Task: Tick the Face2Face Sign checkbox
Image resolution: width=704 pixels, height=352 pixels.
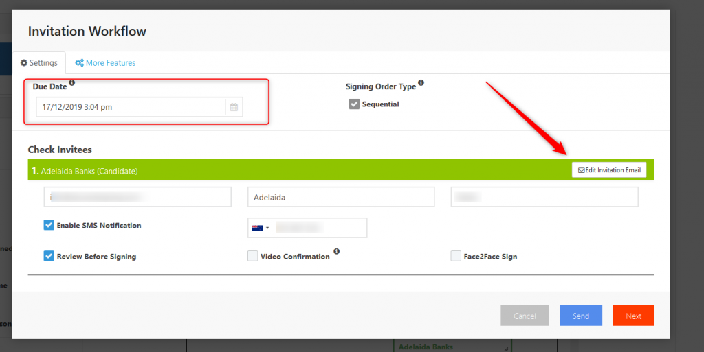Action: (x=456, y=256)
